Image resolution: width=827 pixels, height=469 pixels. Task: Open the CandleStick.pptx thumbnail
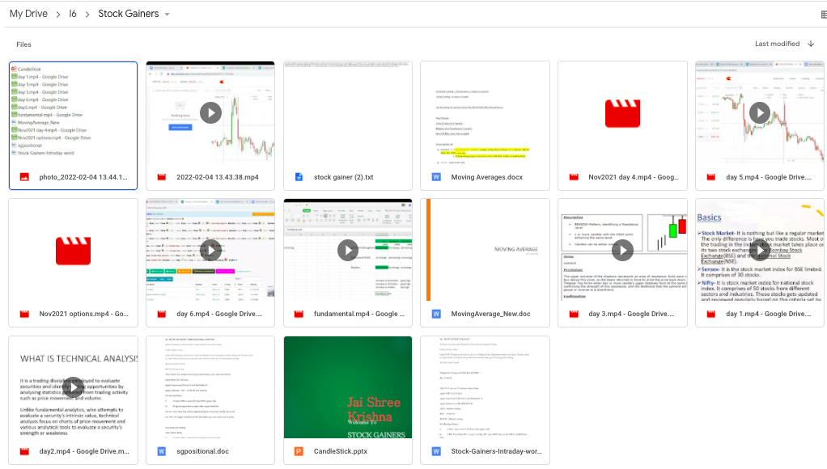coord(348,387)
